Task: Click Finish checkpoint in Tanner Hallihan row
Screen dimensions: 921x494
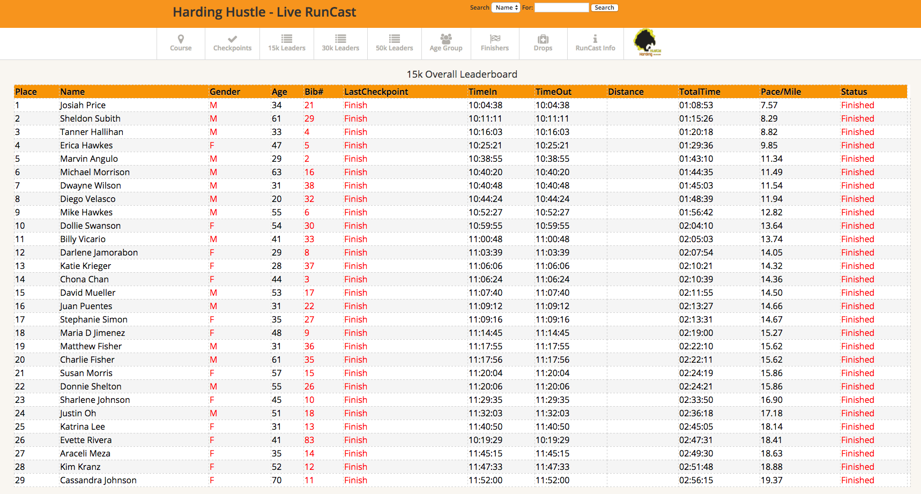Action: tap(356, 132)
